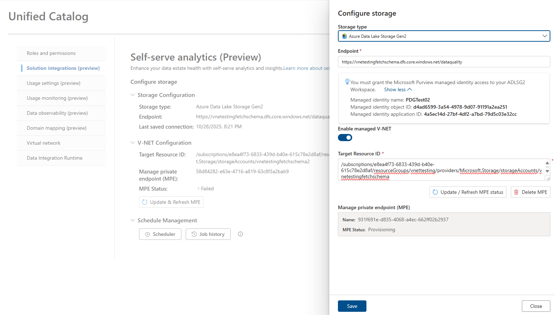Click the Azure Data Lake Storage icon in dropdown

pyautogui.click(x=344, y=36)
